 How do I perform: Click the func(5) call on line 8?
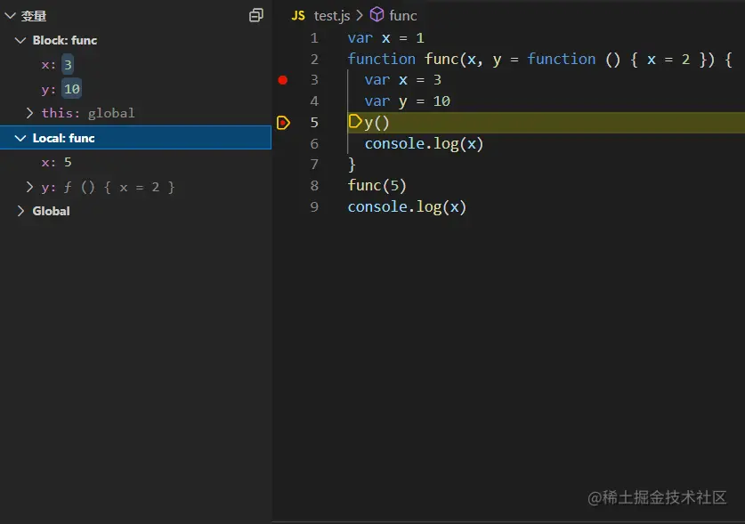coord(377,186)
